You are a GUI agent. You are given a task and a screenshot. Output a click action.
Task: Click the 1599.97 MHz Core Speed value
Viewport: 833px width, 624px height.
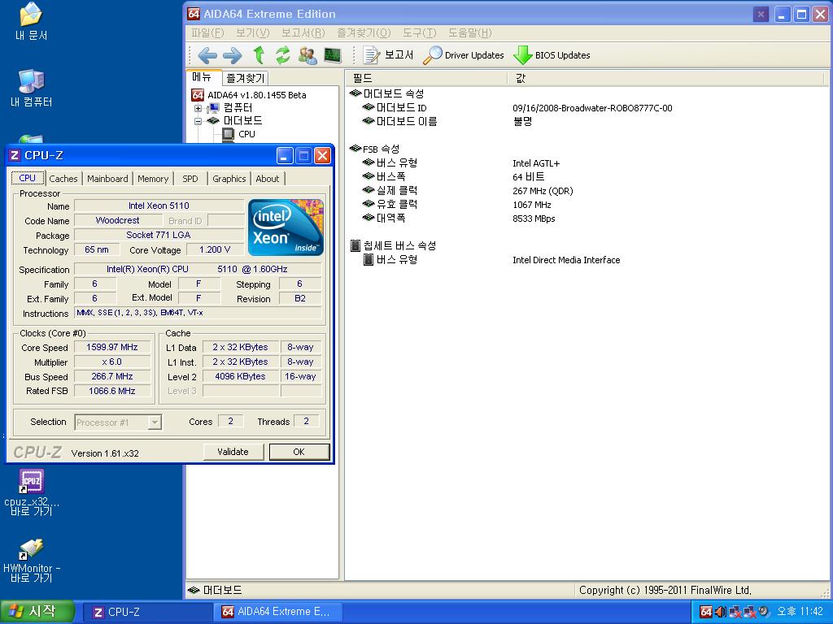[112, 347]
